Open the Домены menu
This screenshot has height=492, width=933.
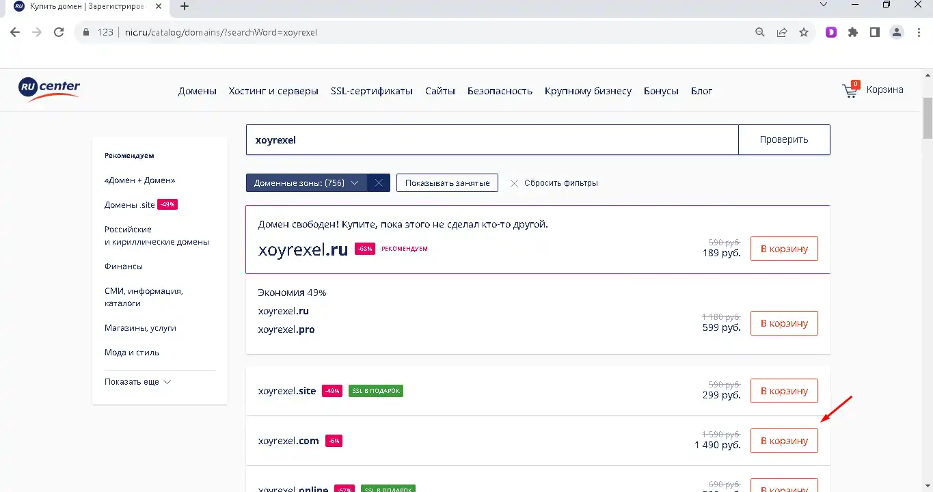(x=198, y=91)
